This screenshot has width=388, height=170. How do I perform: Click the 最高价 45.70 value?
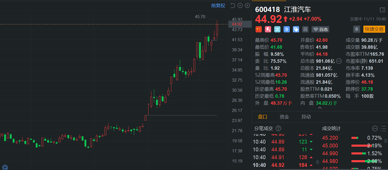tap(276, 40)
